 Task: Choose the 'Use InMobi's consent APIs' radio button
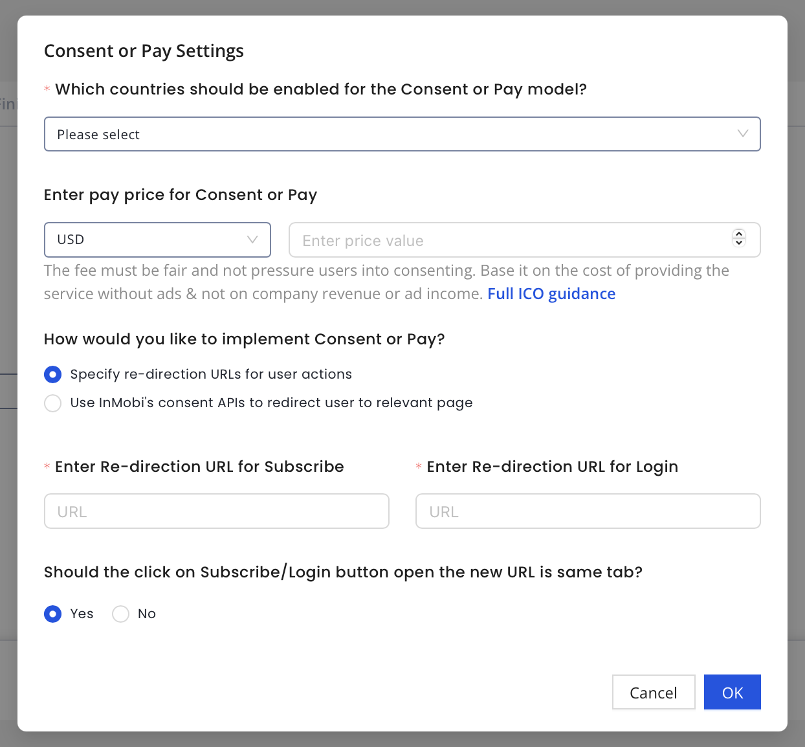point(53,403)
